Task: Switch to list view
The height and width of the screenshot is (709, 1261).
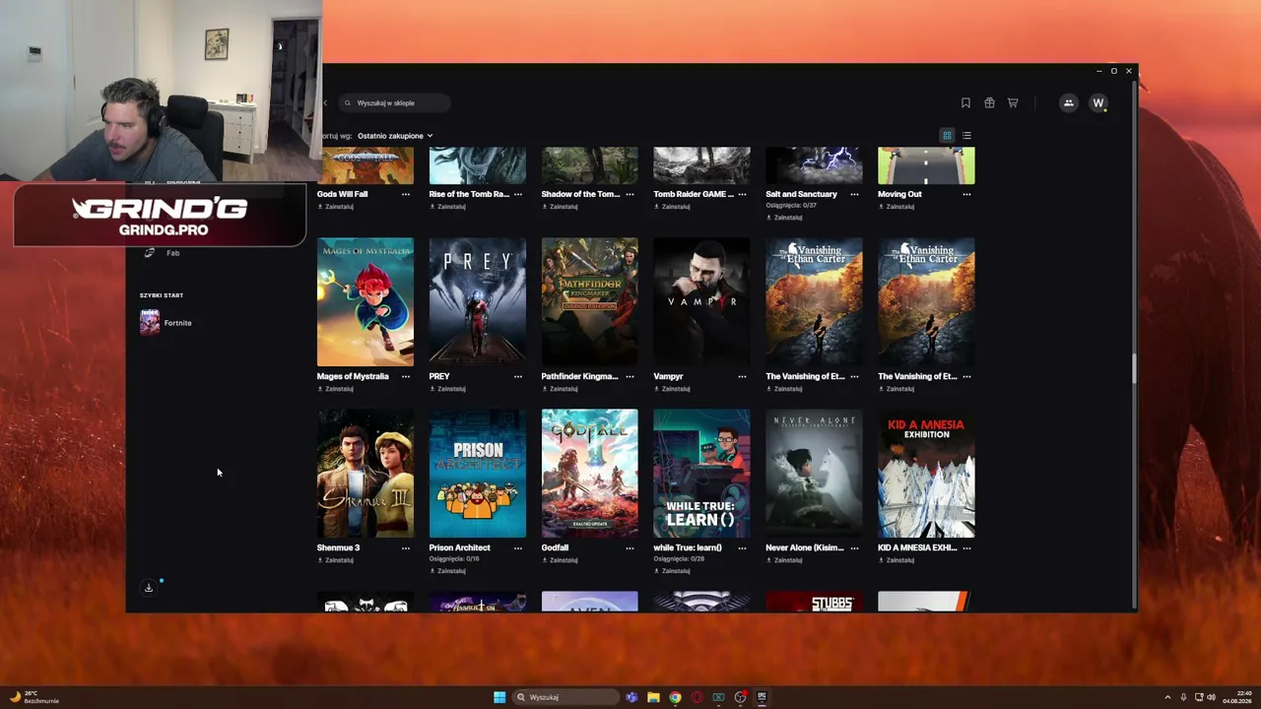Action: [966, 136]
